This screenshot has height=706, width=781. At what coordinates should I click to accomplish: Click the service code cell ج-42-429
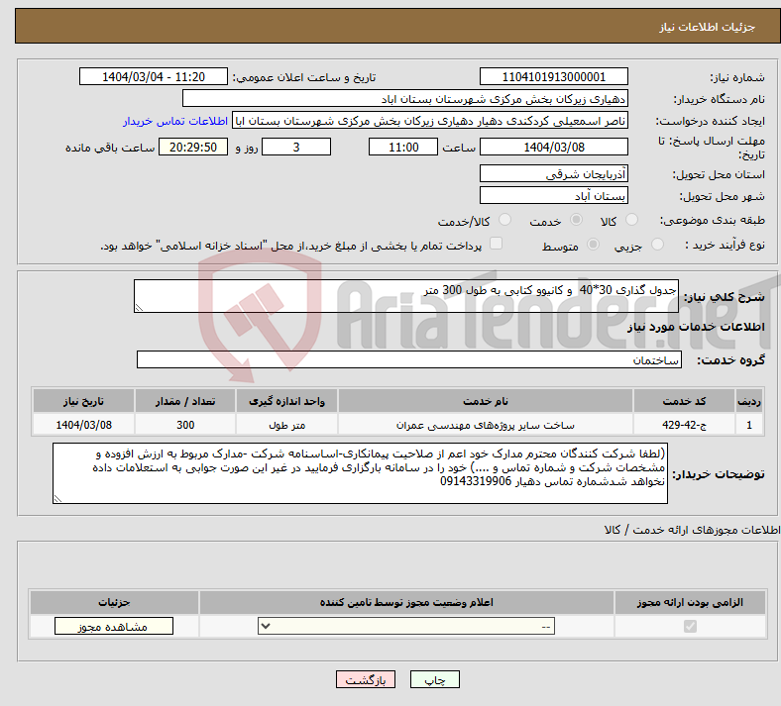pos(685,425)
